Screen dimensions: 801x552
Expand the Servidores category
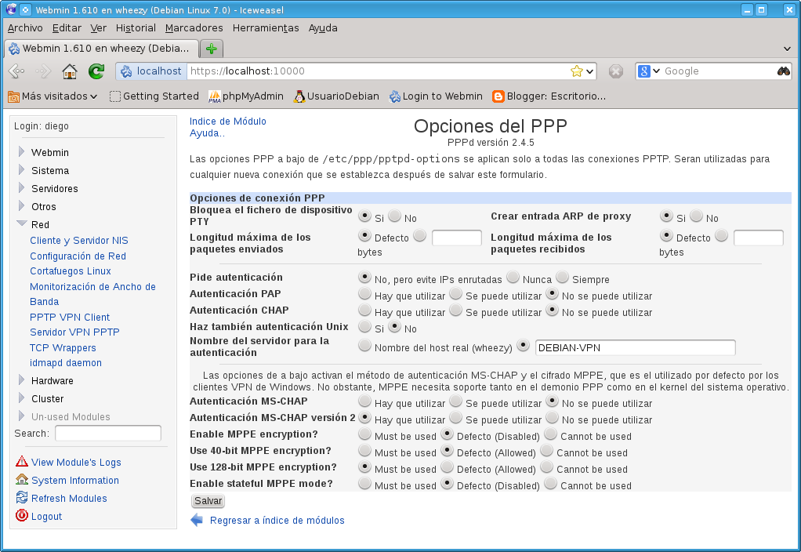tap(21, 187)
